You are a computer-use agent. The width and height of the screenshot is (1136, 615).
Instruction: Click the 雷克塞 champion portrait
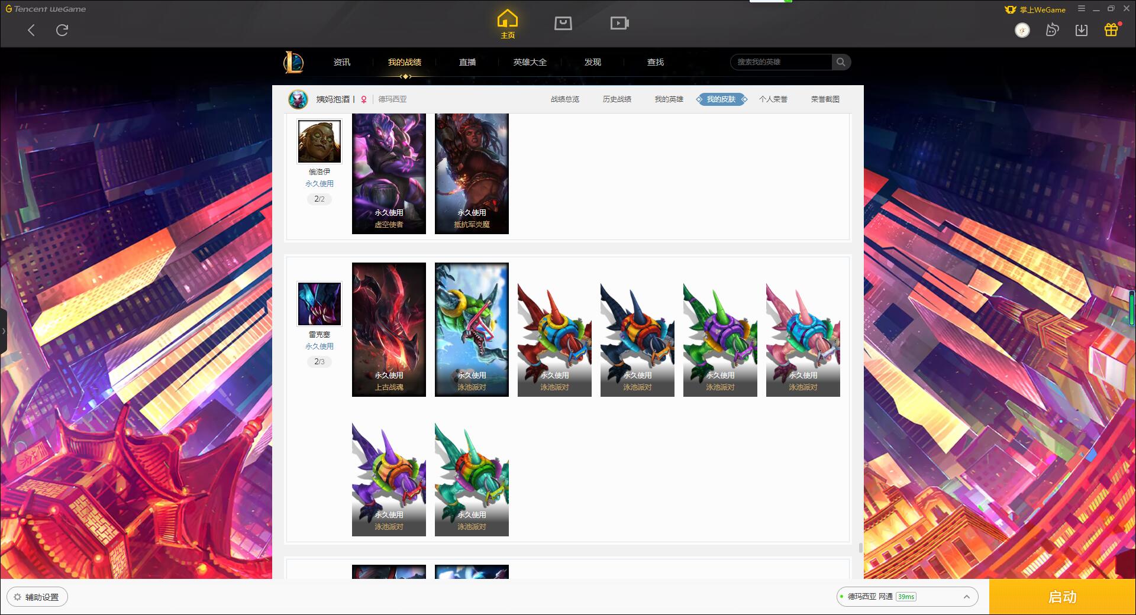pyautogui.click(x=319, y=304)
